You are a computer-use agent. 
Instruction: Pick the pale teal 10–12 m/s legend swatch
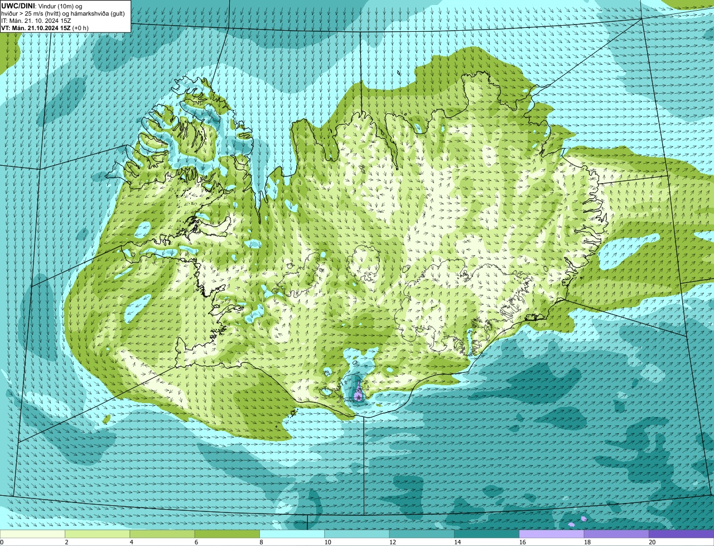point(357,534)
